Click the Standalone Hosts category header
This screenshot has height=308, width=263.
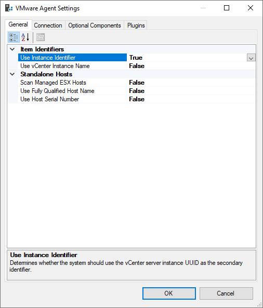[46, 74]
